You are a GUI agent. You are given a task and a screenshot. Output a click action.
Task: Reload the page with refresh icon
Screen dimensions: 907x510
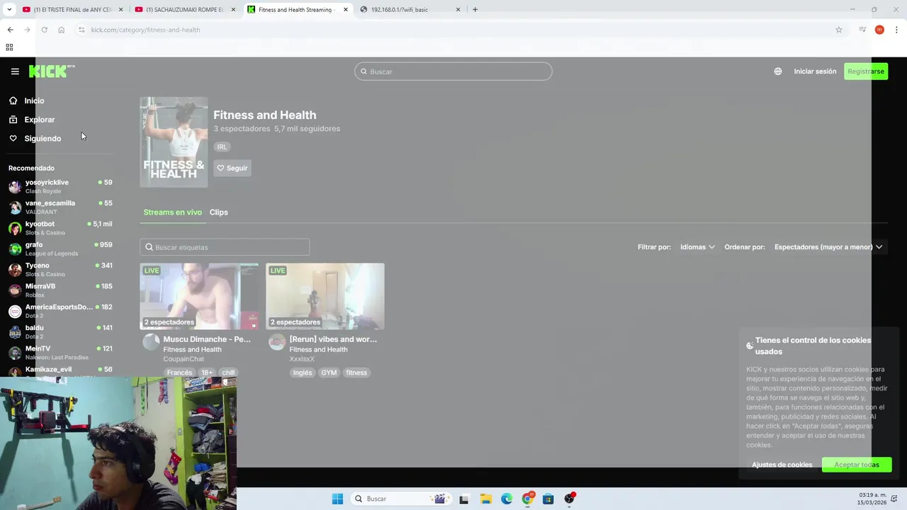[44, 30]
